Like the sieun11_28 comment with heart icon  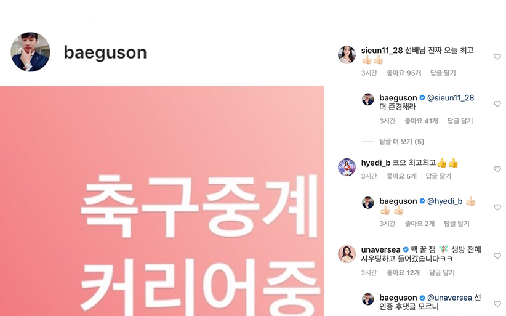point(497,57)
